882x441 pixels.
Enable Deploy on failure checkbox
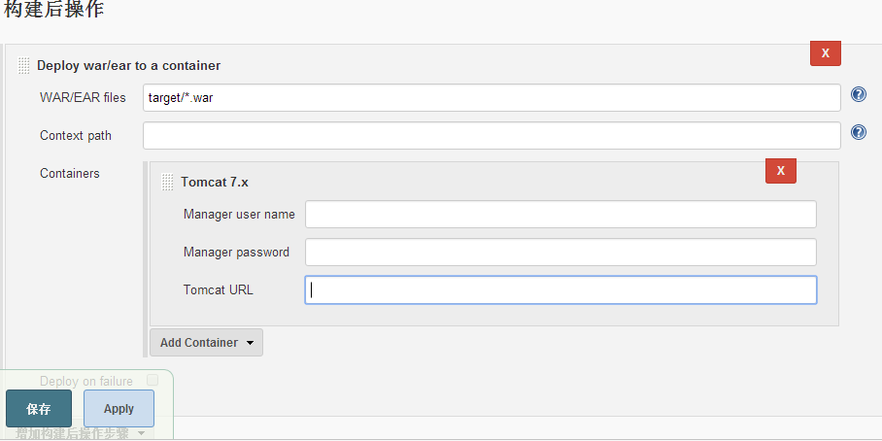point(152,380)
